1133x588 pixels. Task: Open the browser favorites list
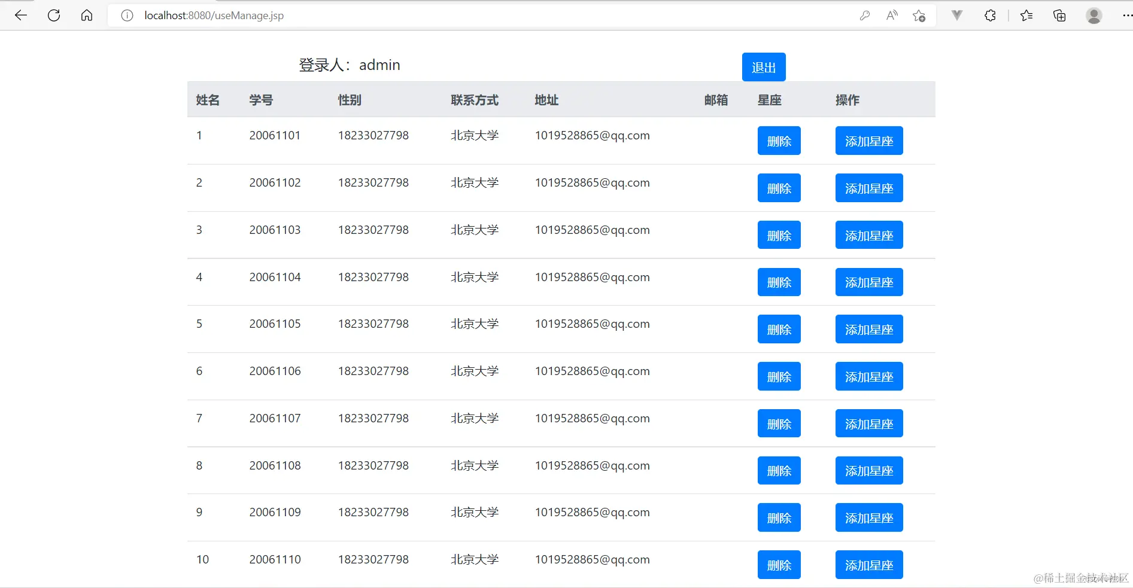[x=1026, y=16]
